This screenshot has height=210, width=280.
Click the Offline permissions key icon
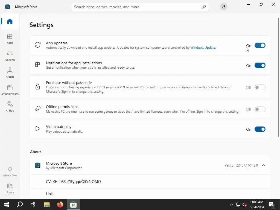click(38, 108)
